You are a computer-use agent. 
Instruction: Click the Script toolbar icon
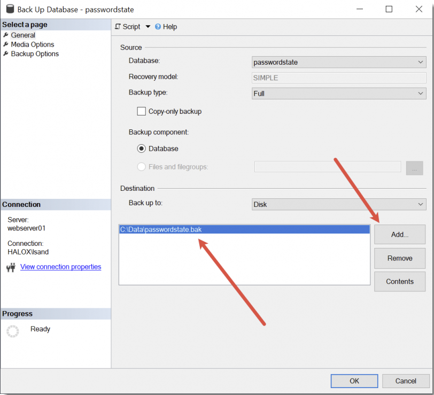point(118,27)
